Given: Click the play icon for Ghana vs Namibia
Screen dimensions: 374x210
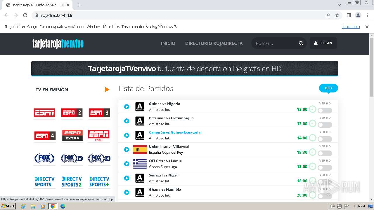Looking at the screenshot, I should pos(127,192).
